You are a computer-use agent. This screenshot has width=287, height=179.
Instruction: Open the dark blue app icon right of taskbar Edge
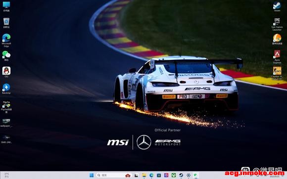(159, 176)
